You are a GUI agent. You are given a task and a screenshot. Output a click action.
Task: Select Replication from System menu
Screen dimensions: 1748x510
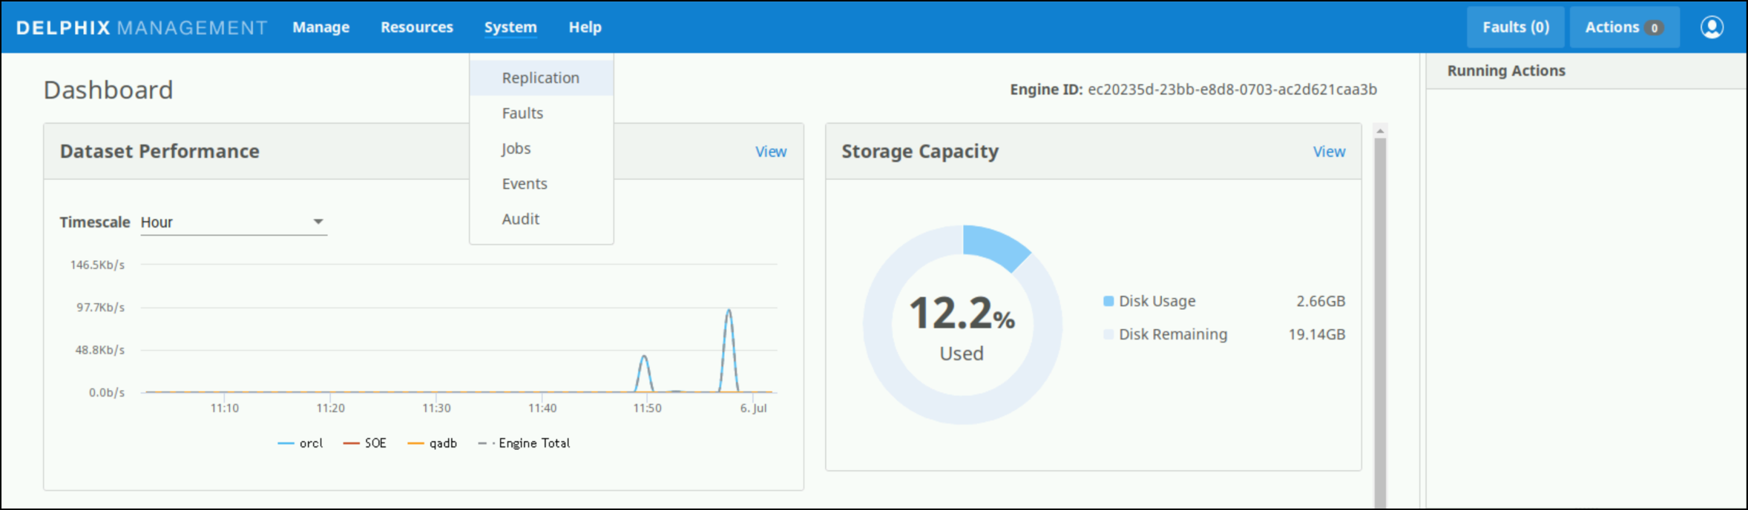coord(540,78)
